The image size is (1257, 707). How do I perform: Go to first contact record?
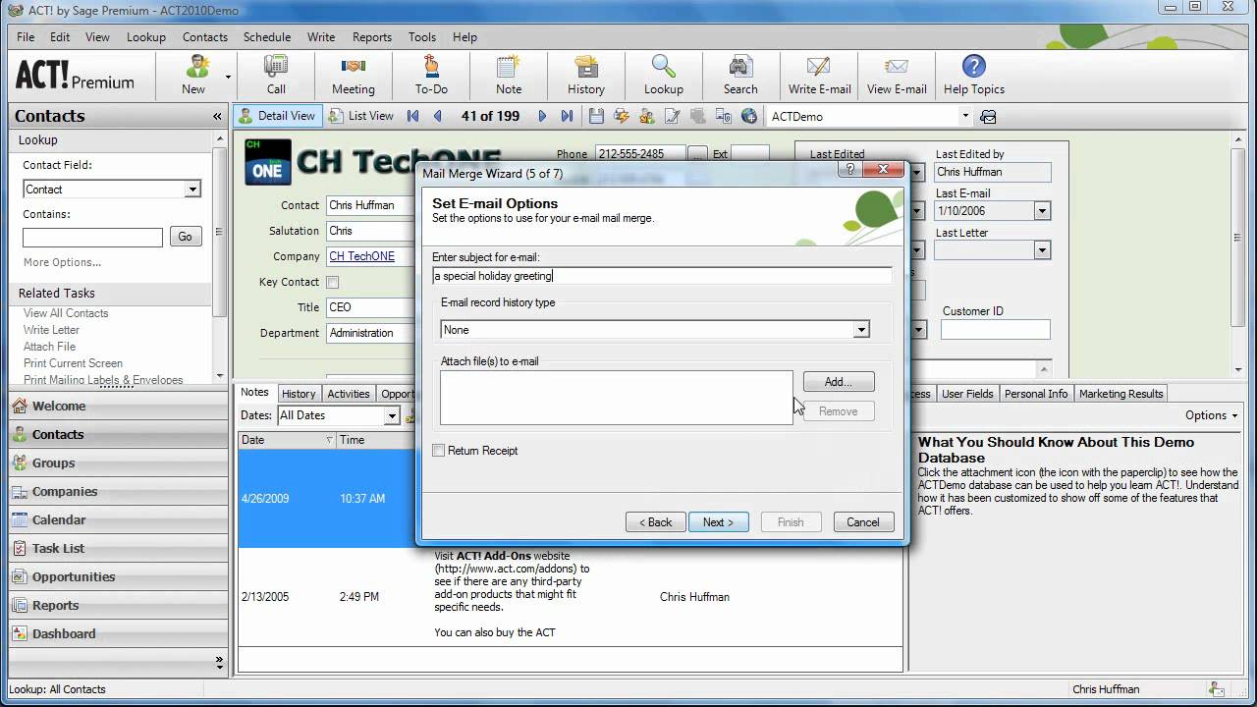coord(413,116)
